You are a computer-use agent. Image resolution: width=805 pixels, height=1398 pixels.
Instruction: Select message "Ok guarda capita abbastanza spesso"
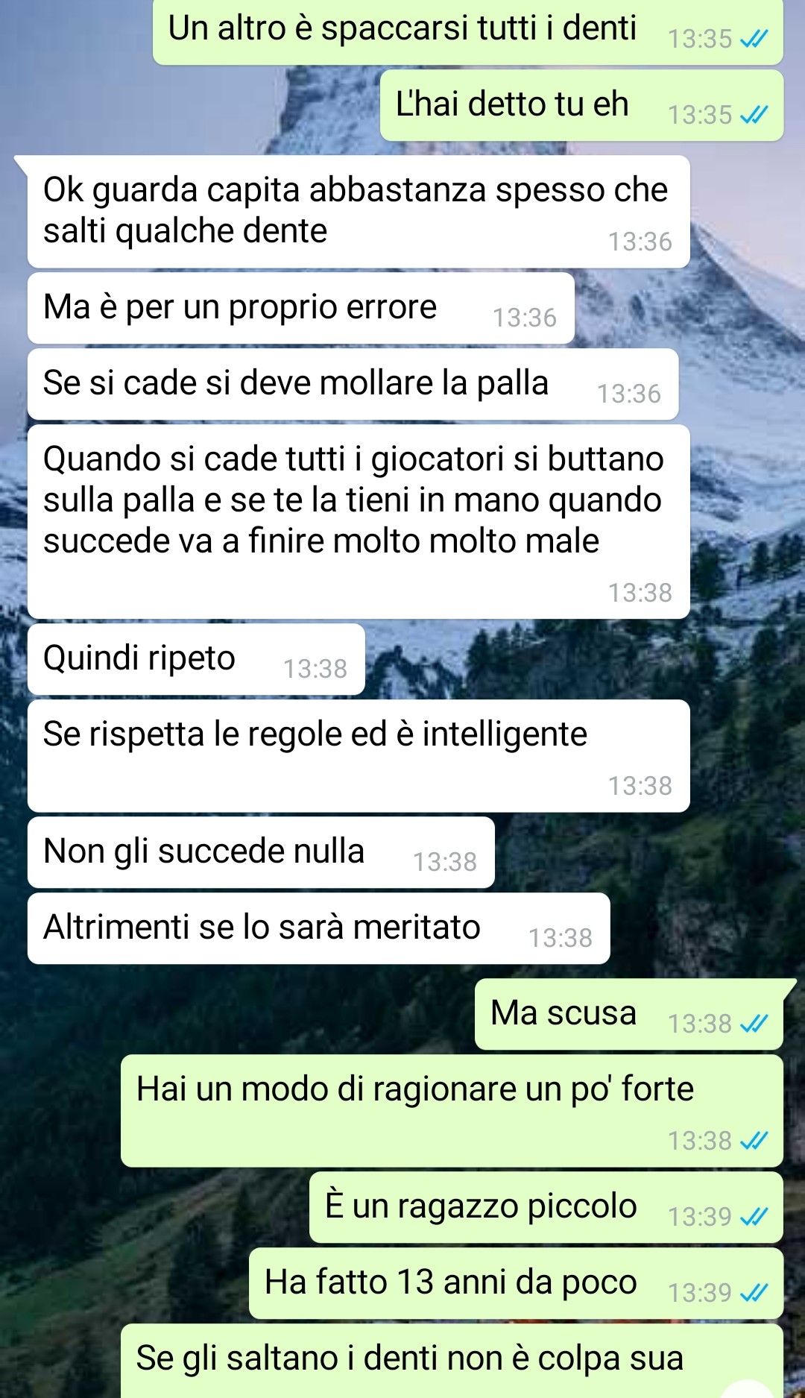coord(359,212)
